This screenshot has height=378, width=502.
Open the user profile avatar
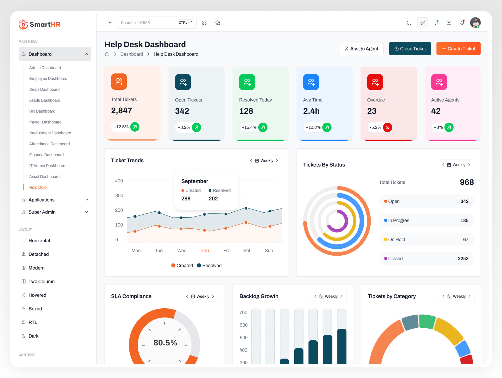[475, 23]
